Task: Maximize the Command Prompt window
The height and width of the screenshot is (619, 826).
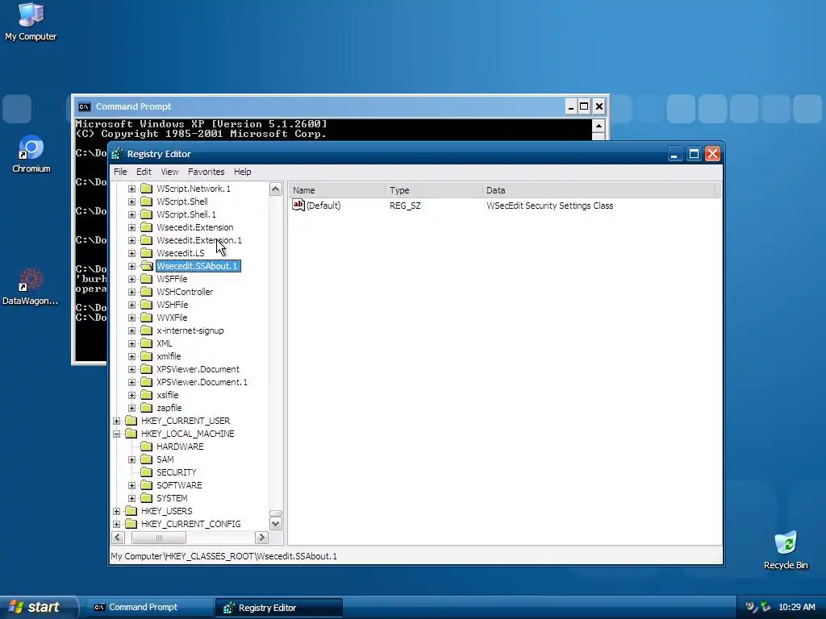Action: point(584,107)
